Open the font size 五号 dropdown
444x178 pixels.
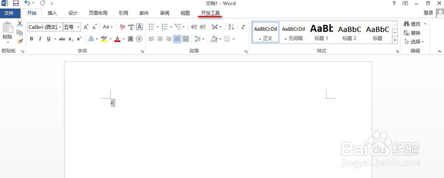78,27
